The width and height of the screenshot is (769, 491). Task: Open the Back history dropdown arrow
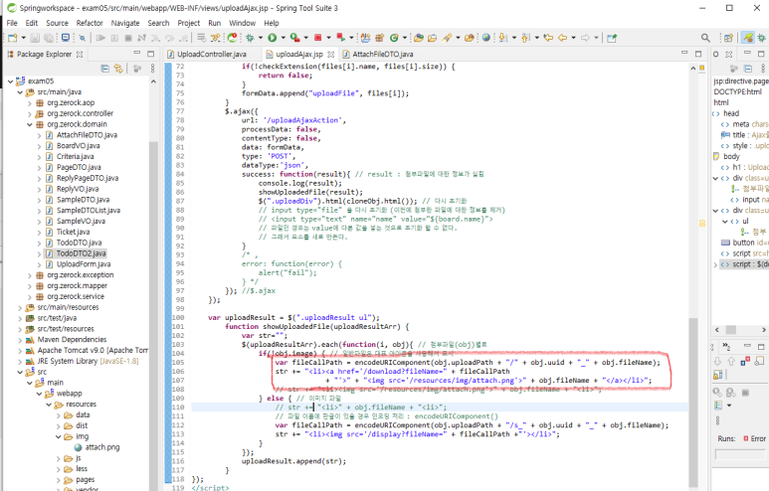click(x=573, y=38)
